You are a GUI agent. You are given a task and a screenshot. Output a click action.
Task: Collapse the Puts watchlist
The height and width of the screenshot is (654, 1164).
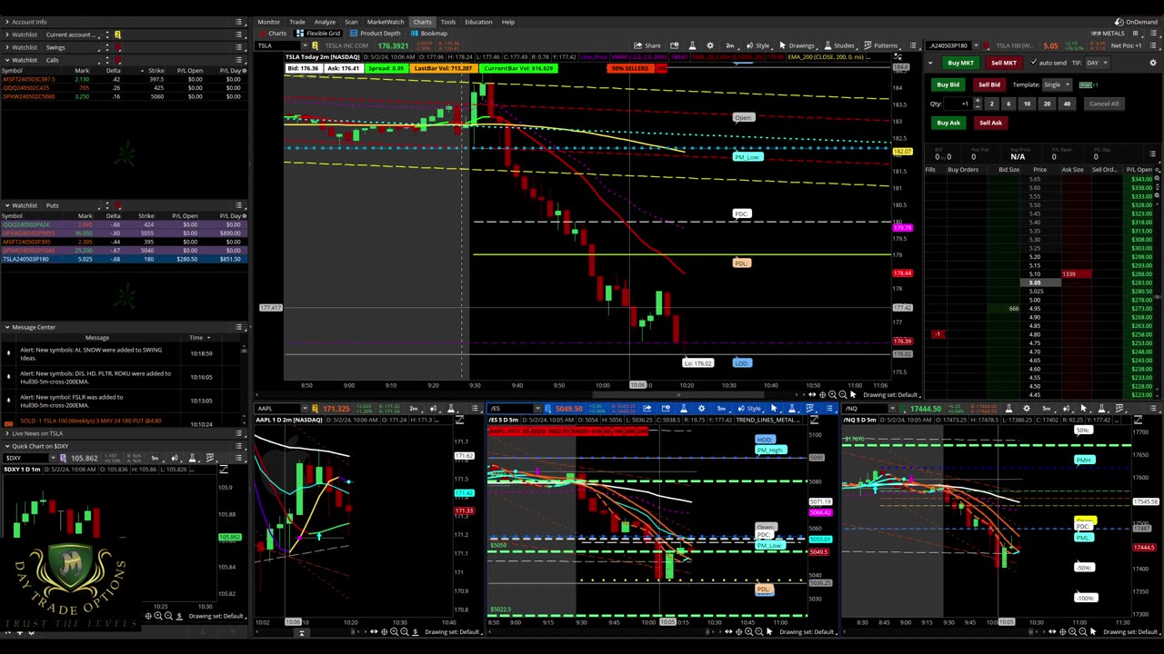point(6,205)
